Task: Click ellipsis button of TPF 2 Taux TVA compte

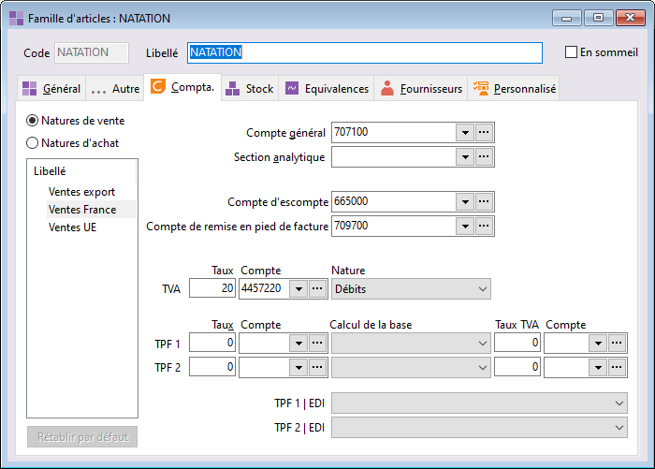Action: 617,367
